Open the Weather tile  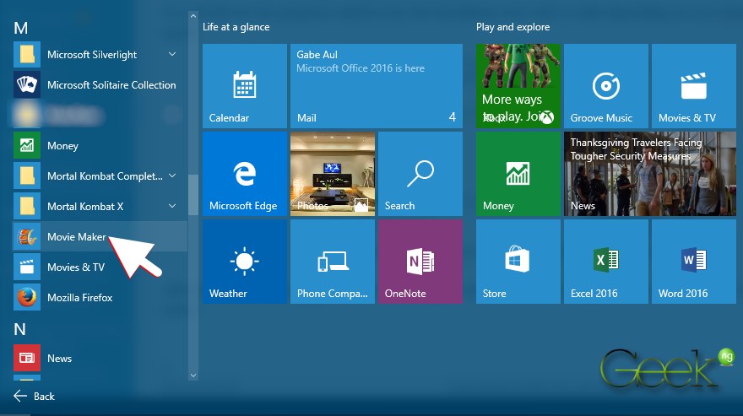[x=245, y=262]
